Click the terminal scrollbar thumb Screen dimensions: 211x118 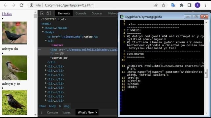coord(206,73)
